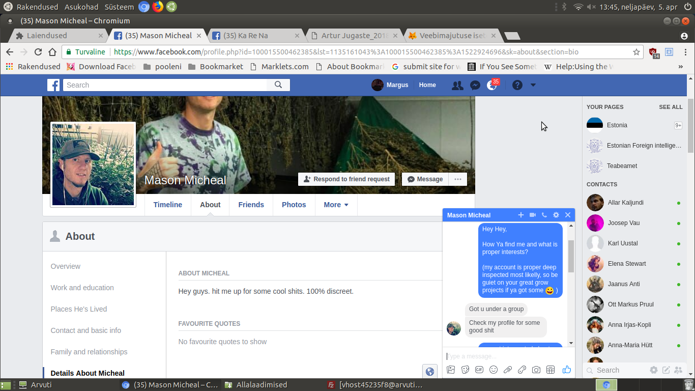Select Contact and basic info section
This screenshot has width=695, height=391.
(86, 330)
